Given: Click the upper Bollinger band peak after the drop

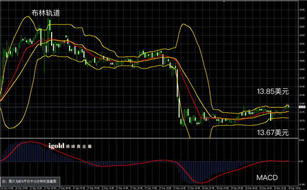Looking at the screenshot, I should coord(183,24).
